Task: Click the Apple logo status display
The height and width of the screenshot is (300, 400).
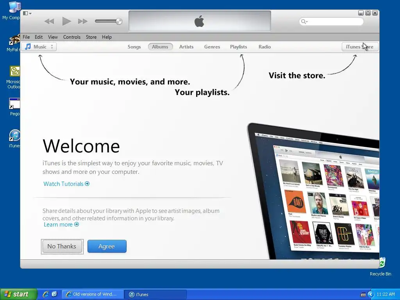Action: click(200, 21)
